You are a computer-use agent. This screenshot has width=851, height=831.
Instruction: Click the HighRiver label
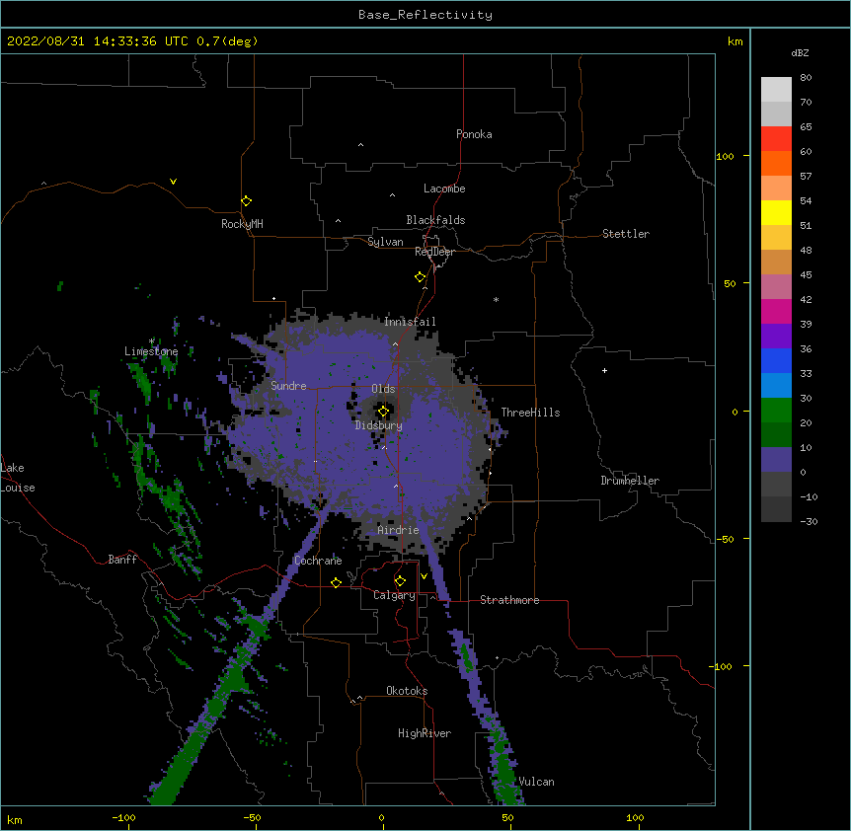[425, 733]
